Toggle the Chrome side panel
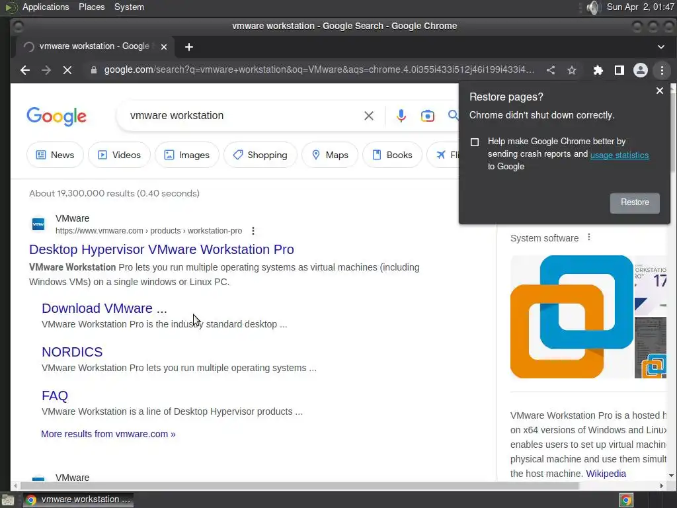 [619, 70]
